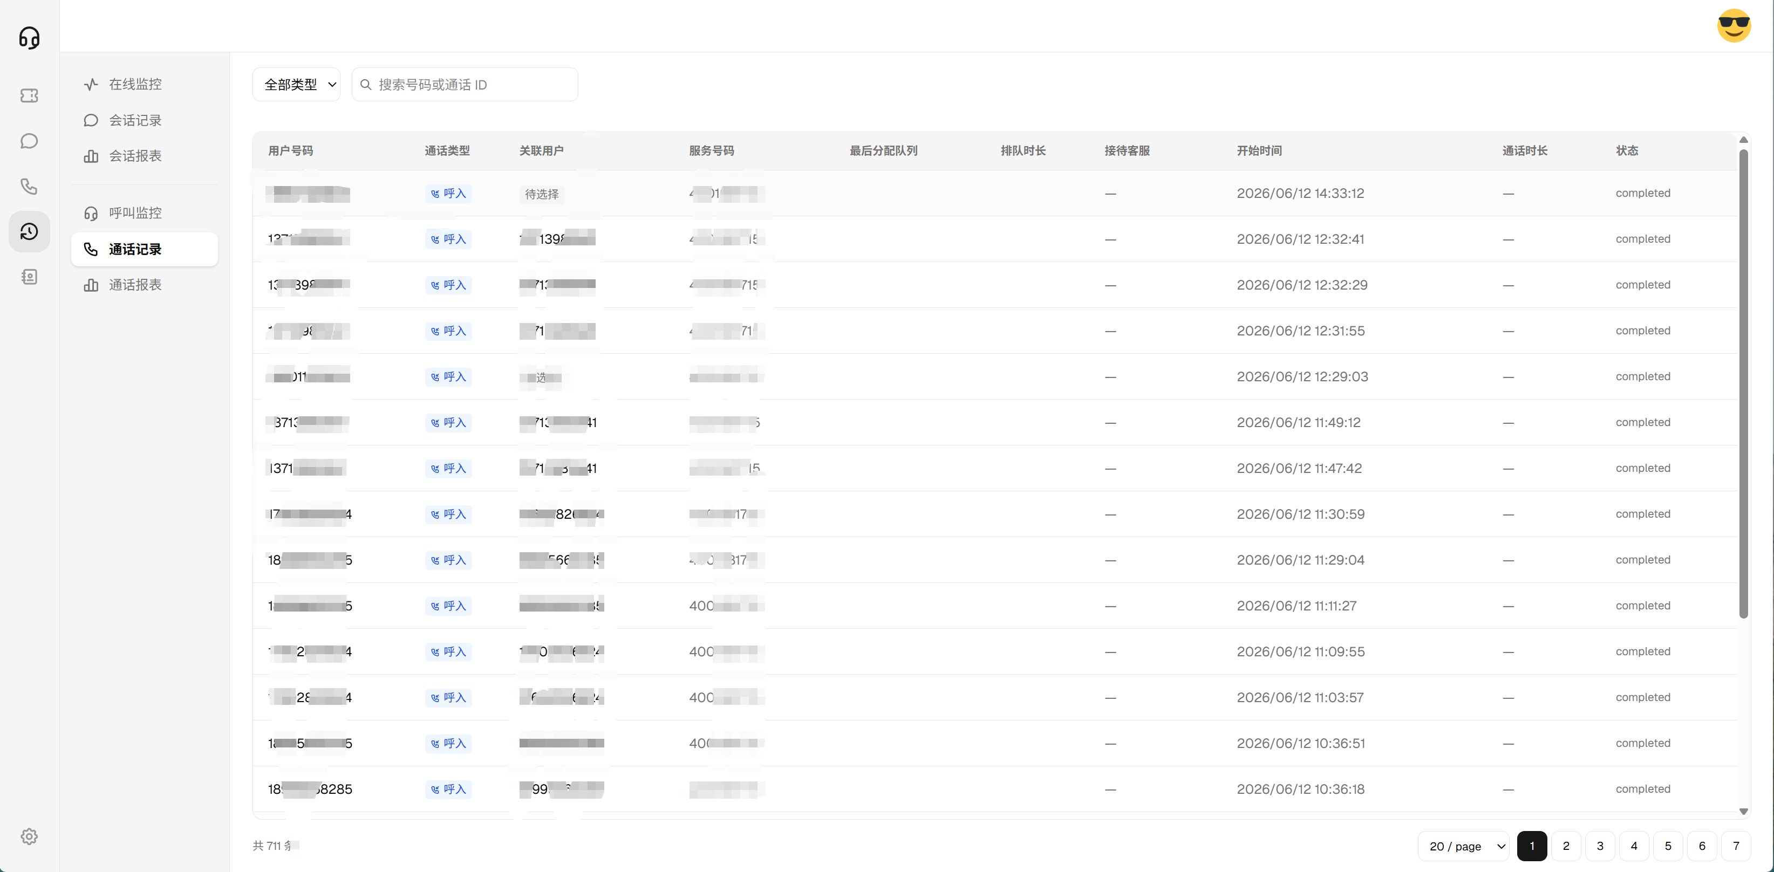Go to page 7

tap(1736, 846)
